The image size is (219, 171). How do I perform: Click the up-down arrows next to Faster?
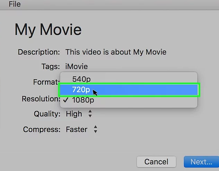(95, 129)
